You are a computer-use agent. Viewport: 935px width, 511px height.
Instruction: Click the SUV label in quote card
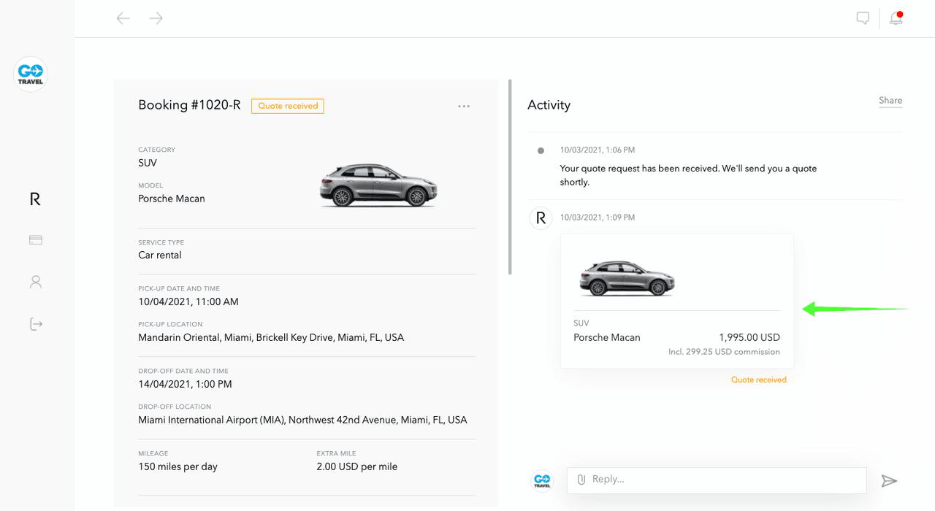point(581,323)
